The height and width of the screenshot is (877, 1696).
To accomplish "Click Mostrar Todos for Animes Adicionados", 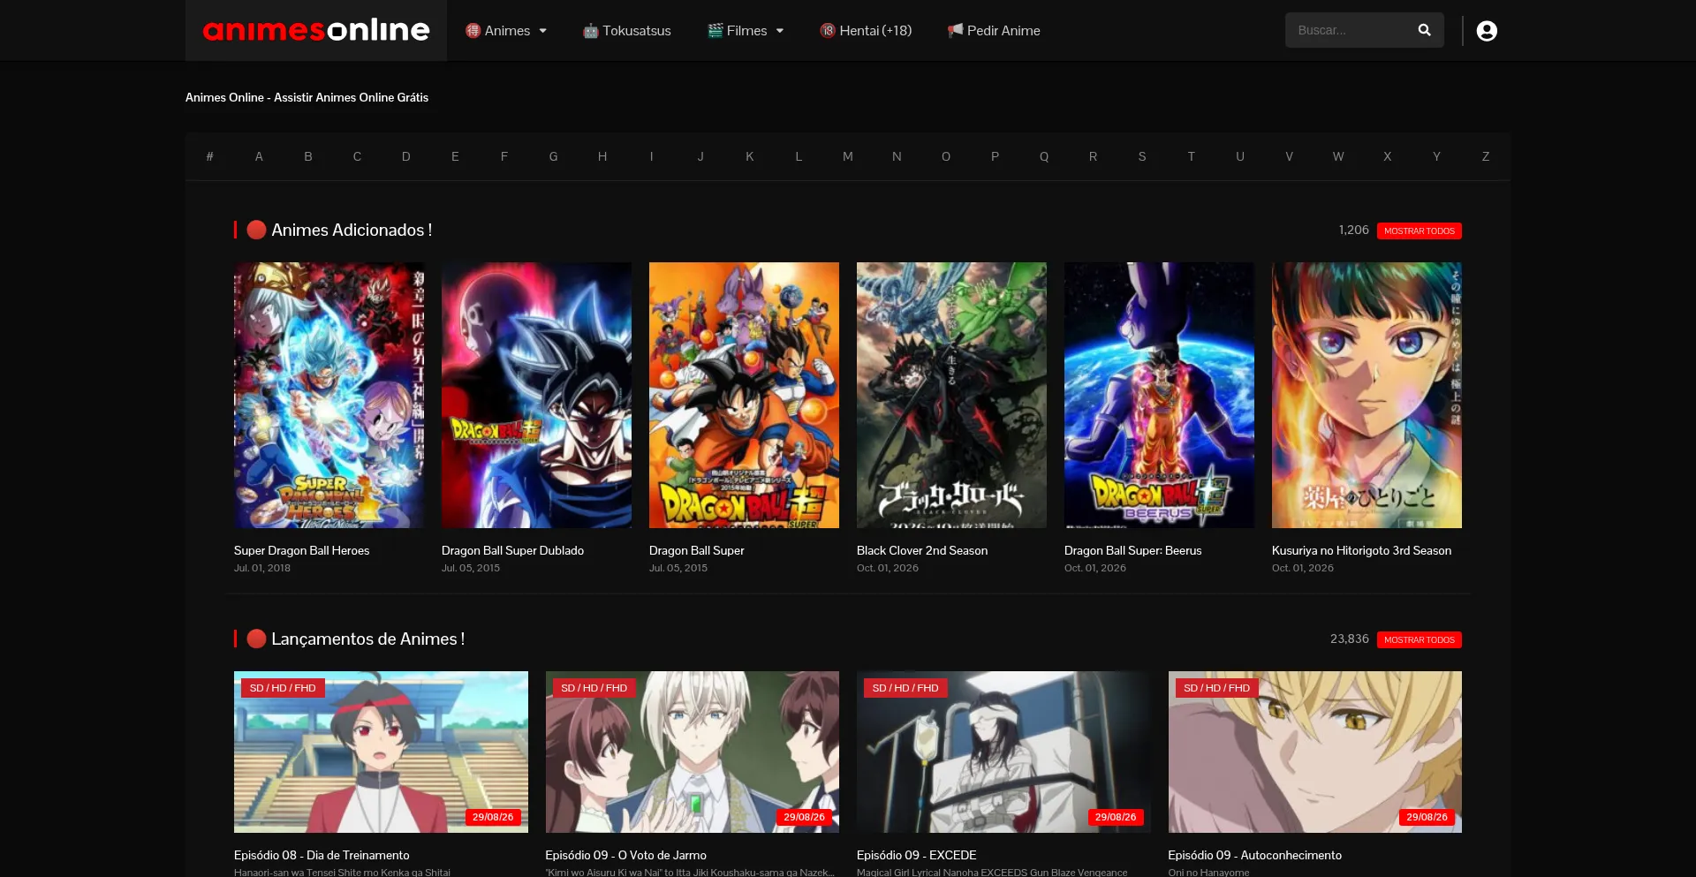I will pyautogui.click(x=1419, y=231).
